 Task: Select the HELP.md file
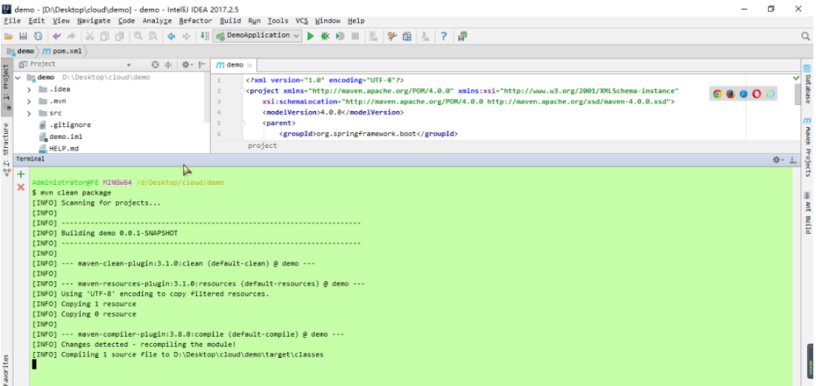[x=59, y=148]
